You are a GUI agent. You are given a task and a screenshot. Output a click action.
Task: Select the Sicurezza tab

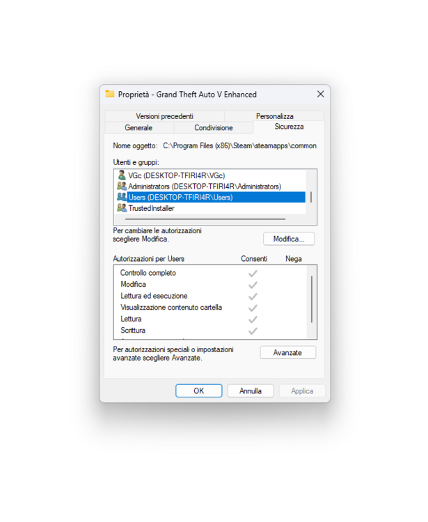pyautogui.click(x=289, y=127)
